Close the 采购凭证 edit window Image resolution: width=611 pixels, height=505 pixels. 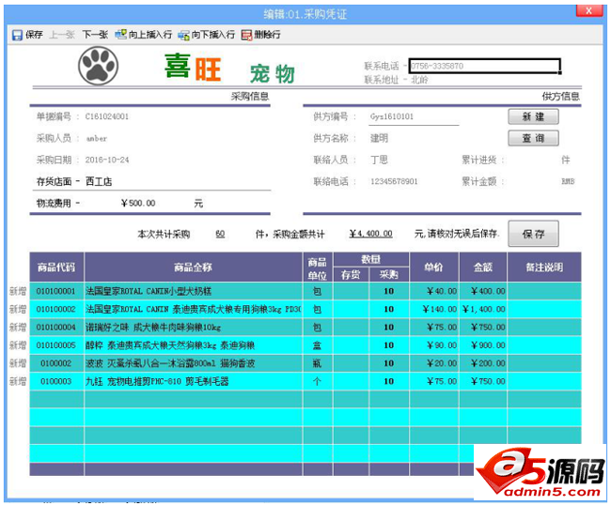pos(588,10)
